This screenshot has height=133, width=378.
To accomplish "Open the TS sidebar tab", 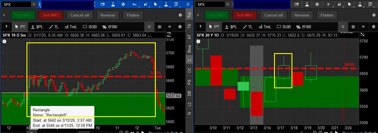I will 189,26.
